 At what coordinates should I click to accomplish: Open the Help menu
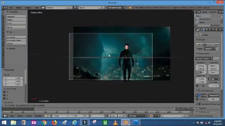pos(37,8)
